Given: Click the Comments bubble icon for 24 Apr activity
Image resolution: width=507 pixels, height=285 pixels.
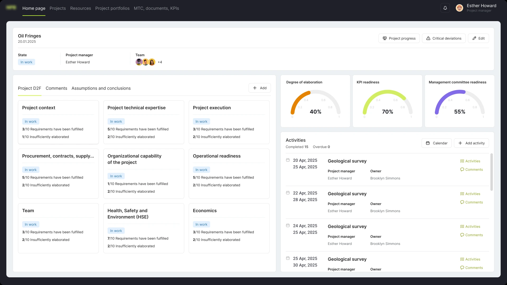Looking at the screenshot, I should coord(462,235).
